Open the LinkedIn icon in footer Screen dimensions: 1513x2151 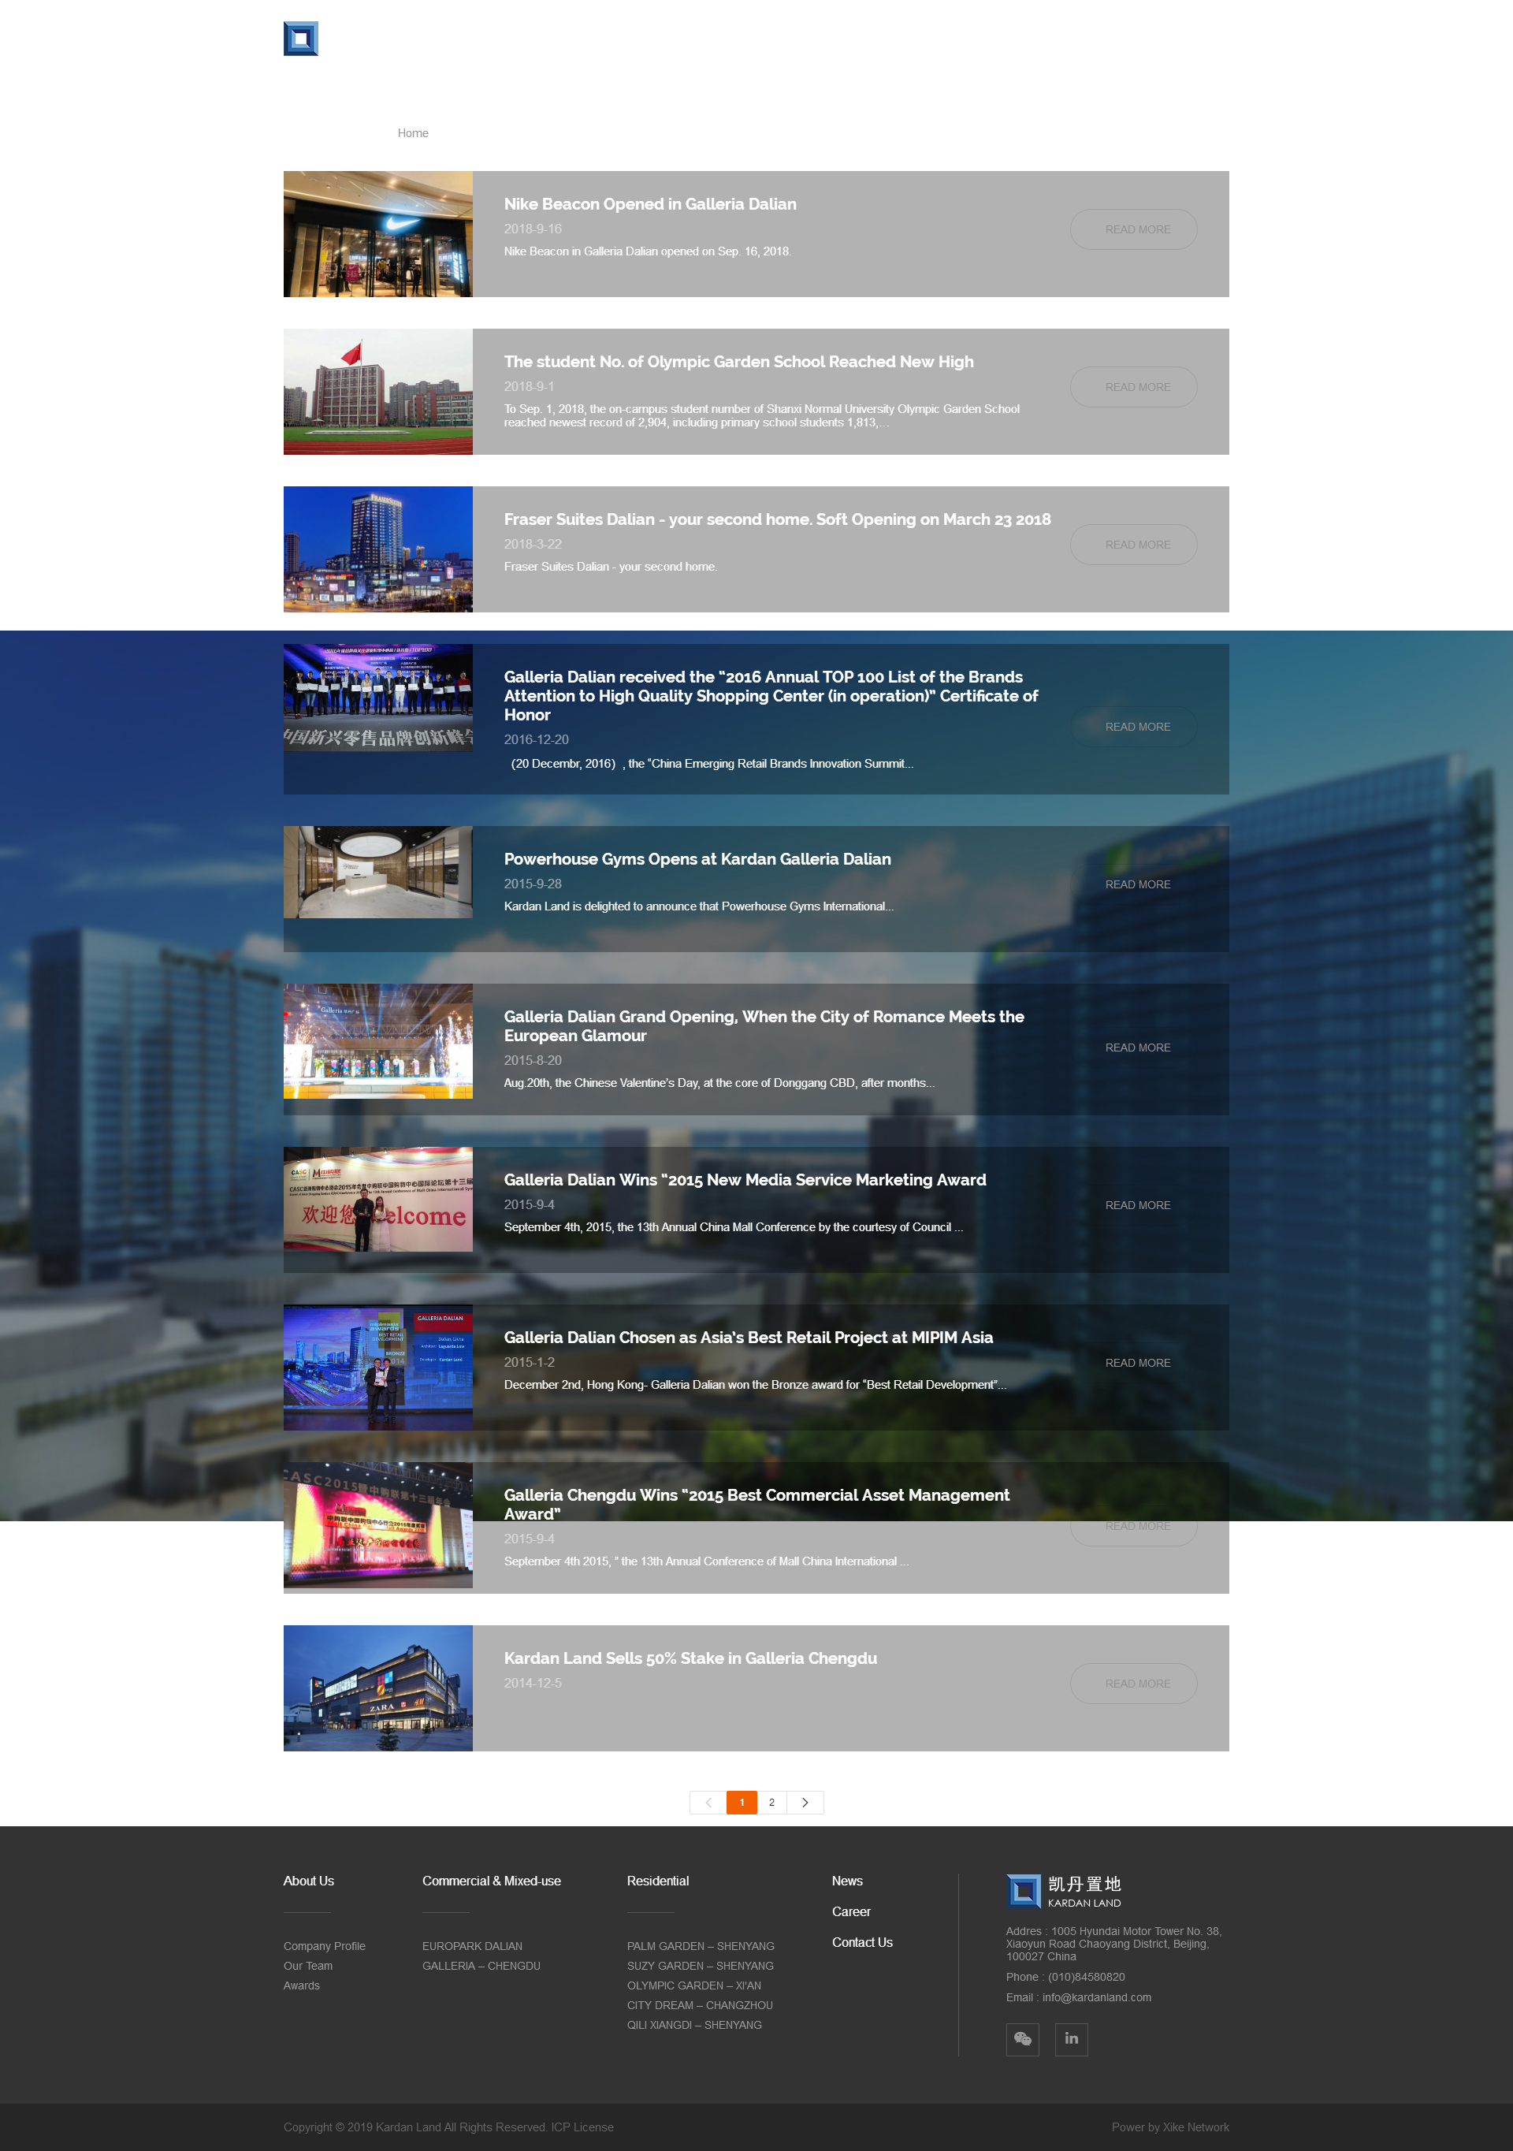(1071, 2040)
